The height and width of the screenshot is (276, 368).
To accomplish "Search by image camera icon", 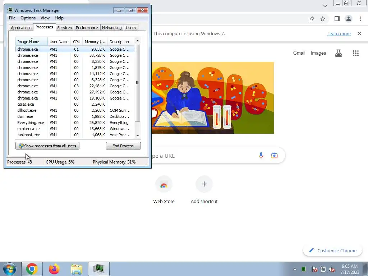I will pyautogui.click(x=274, y=155).
